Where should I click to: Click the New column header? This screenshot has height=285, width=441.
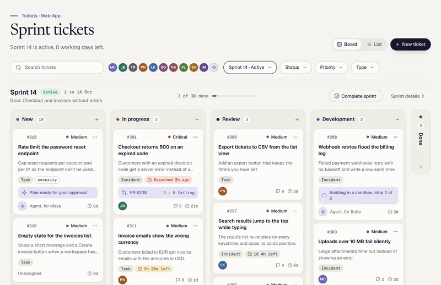click(x=27, y=119)
